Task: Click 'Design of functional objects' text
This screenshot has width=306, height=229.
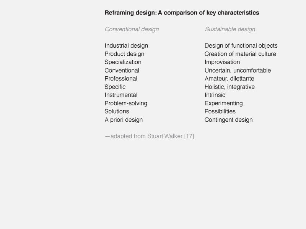Action: 241,46
